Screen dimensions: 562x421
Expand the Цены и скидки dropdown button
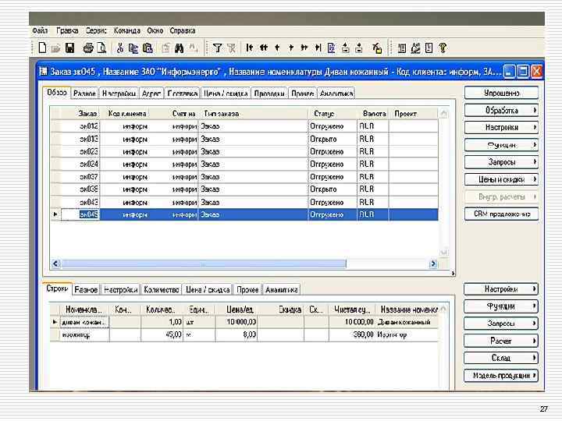[502, 179]
